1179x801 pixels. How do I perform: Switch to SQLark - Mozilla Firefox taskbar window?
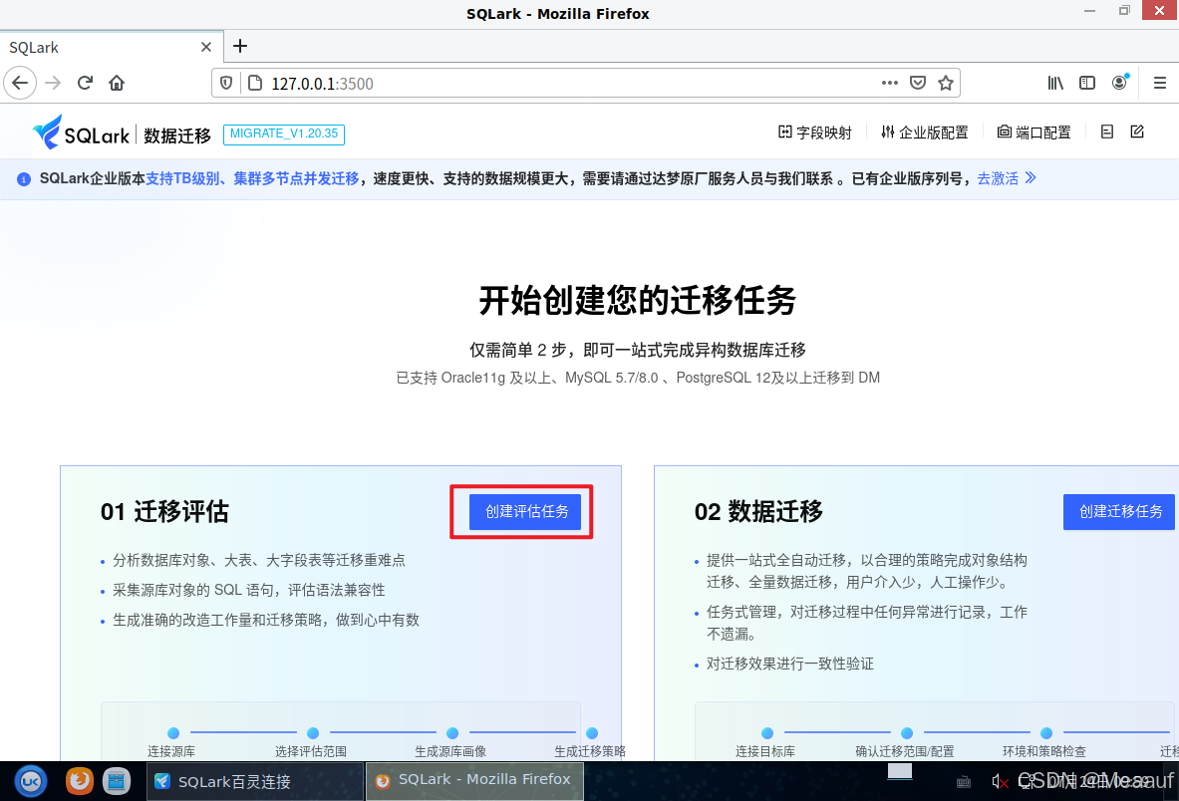(475, 781)
